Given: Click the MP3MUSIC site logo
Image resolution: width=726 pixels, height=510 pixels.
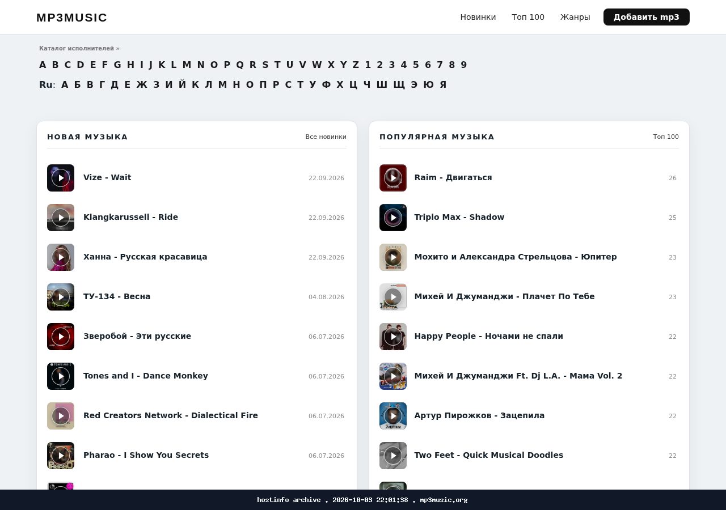Looking at the screenshot, I should pos(71,18).
